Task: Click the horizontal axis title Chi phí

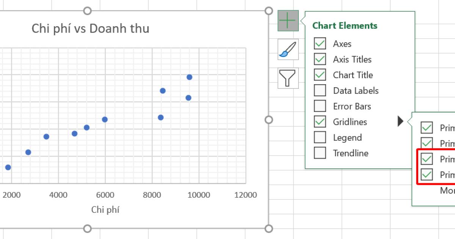Action: 105,209
